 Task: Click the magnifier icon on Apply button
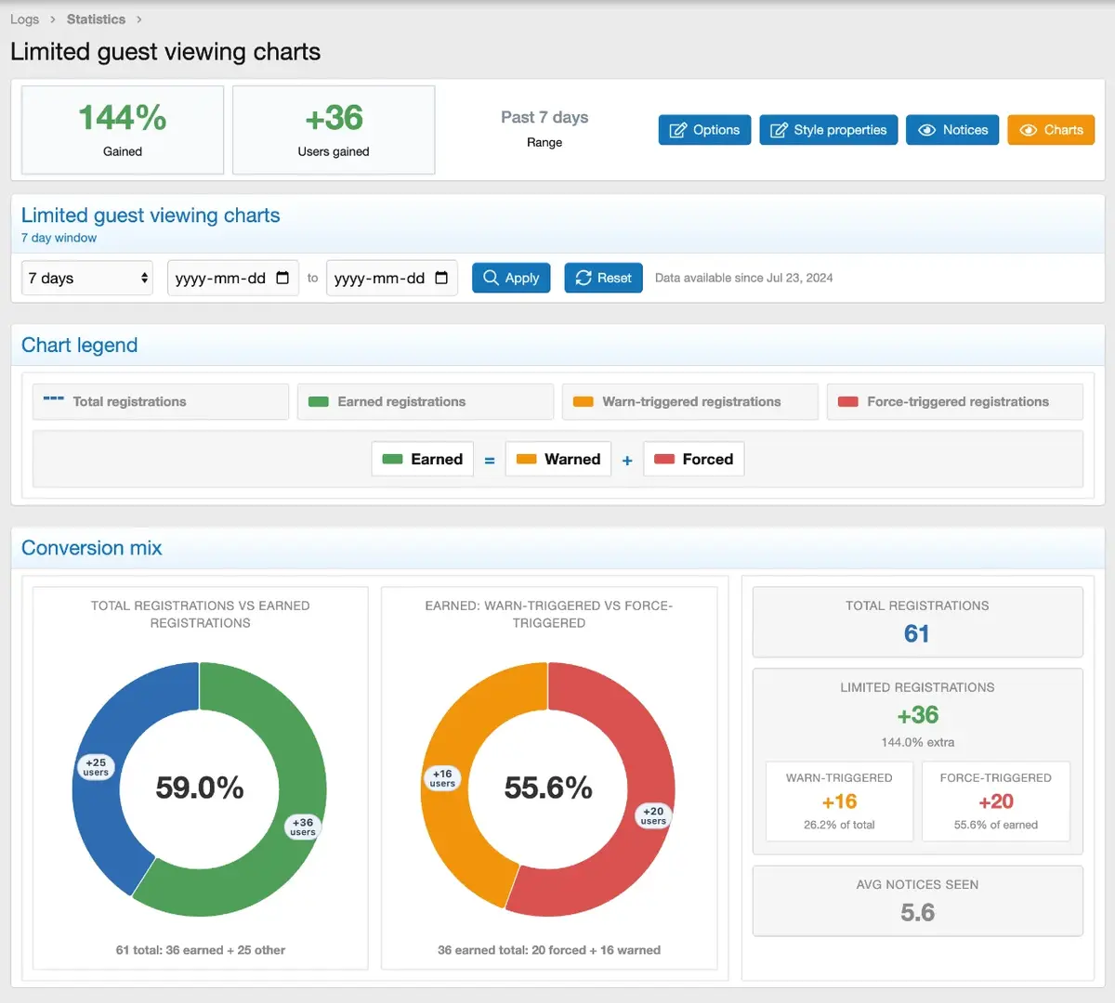491,278
